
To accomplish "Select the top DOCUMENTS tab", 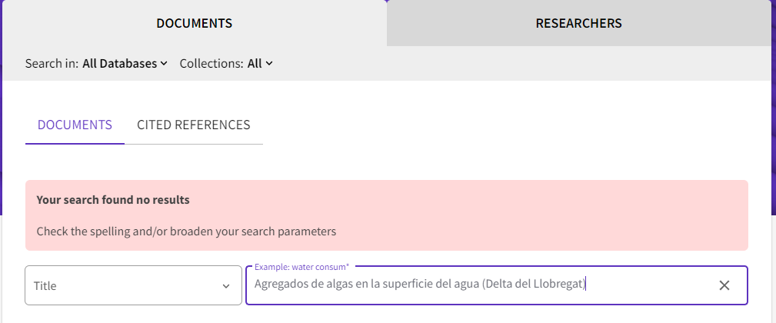I will (194, 23).
